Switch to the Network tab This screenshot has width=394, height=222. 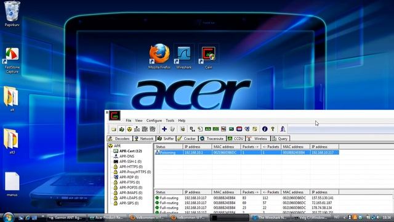(144, 139)
